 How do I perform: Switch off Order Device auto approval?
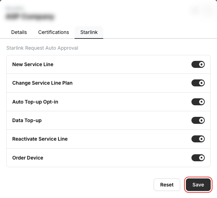pyautogui.click(x=198, y=158)
